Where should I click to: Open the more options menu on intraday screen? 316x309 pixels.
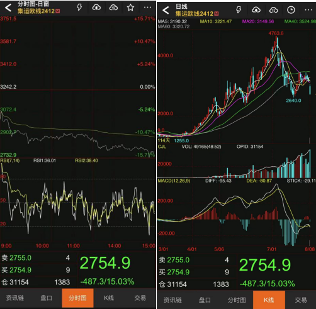tap(147, 8)
